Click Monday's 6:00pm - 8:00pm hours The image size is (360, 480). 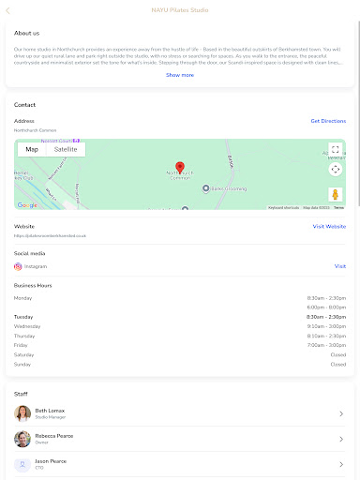tap(326, 307)
